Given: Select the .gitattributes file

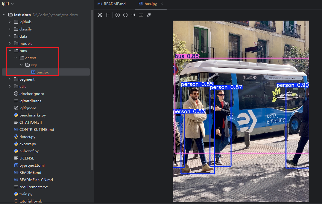Looking at the screenshot, I should point(46,101).
